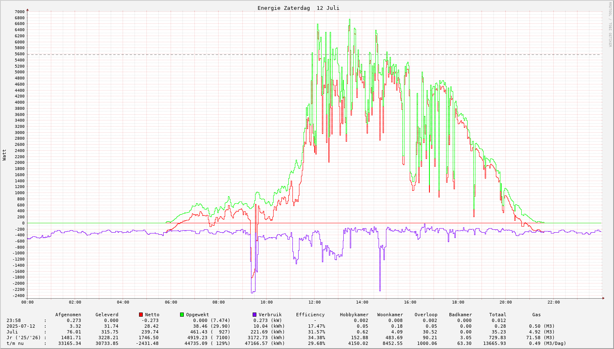Image resolution: width=614 pixels, height=349 pixels.
Task: Click the red arrow ending the X axis
Action: pyautogui.click(x=603, y=298)
